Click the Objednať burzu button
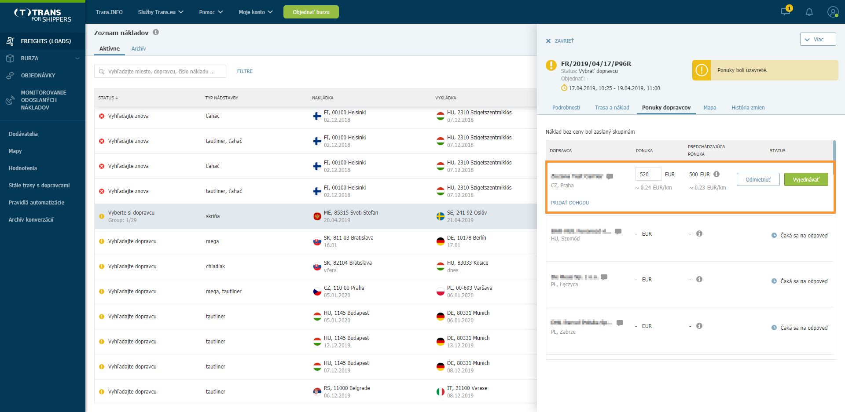 (x=311, y=12)
